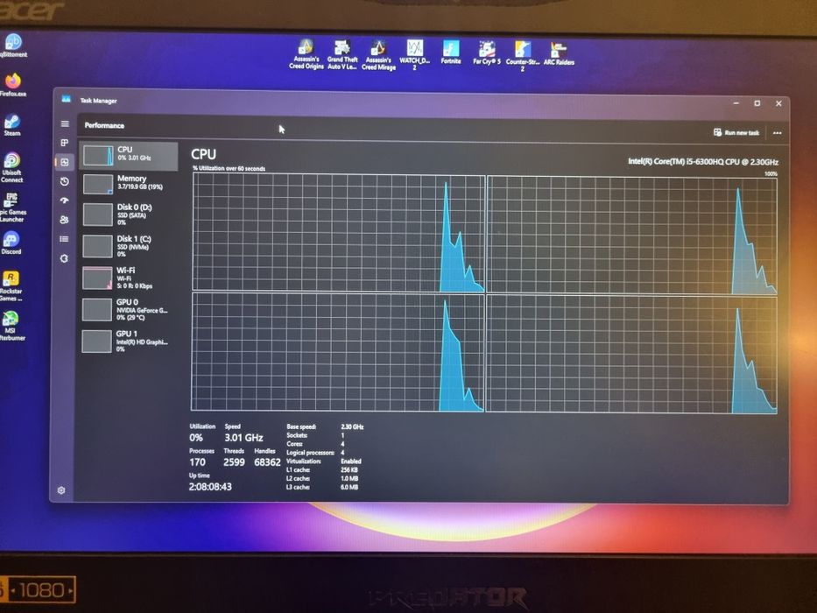This screenshot has width=817, height=613.
Task: Open Rockstar Games desktop icon
Action: coord(11,286)
